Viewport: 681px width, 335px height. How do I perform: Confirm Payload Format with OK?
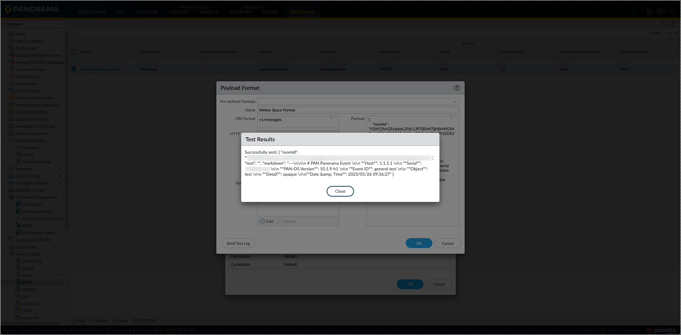(x=419, y=243)
